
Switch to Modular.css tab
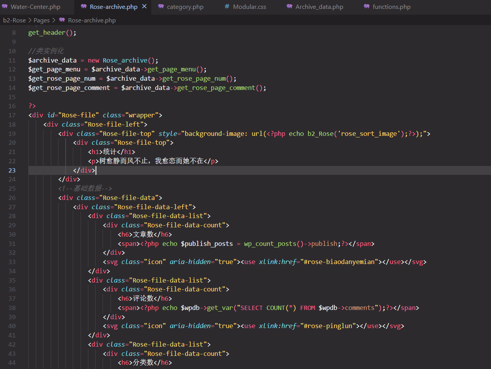(249, 7)
